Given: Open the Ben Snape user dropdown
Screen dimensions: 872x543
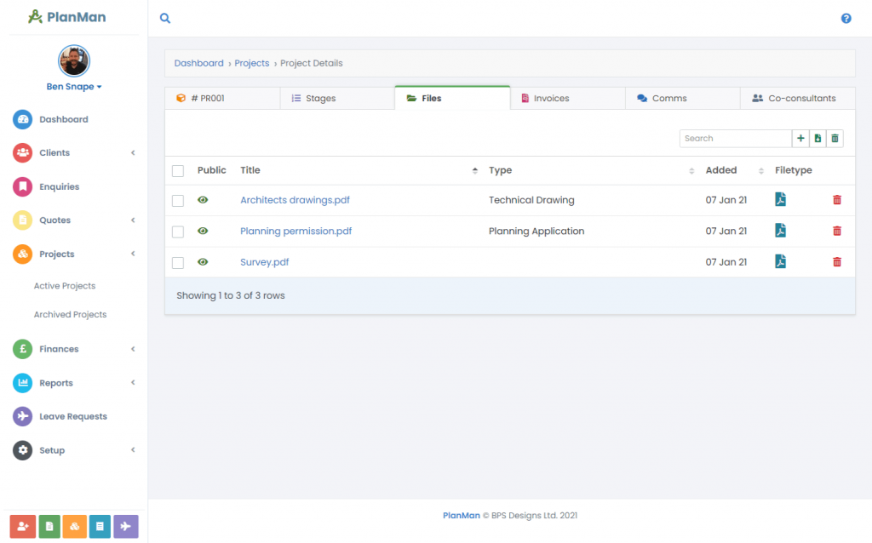Looking at the screenshot, I should point(74,87).
